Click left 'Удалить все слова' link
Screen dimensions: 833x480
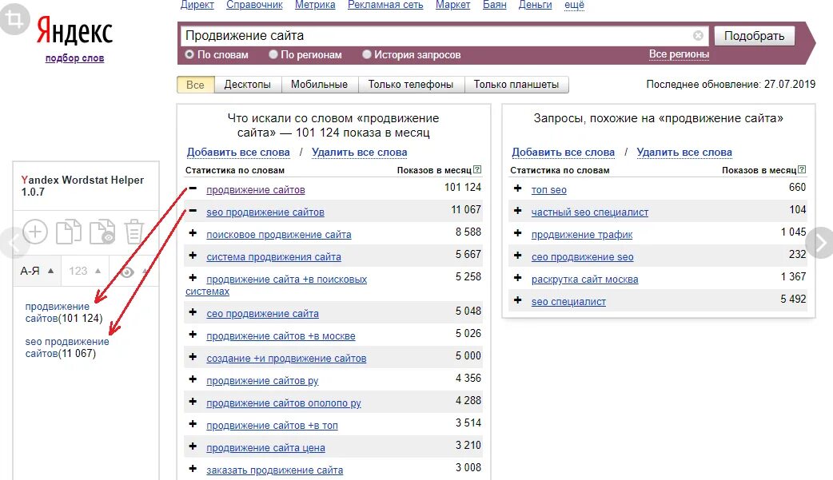[359, 153]
